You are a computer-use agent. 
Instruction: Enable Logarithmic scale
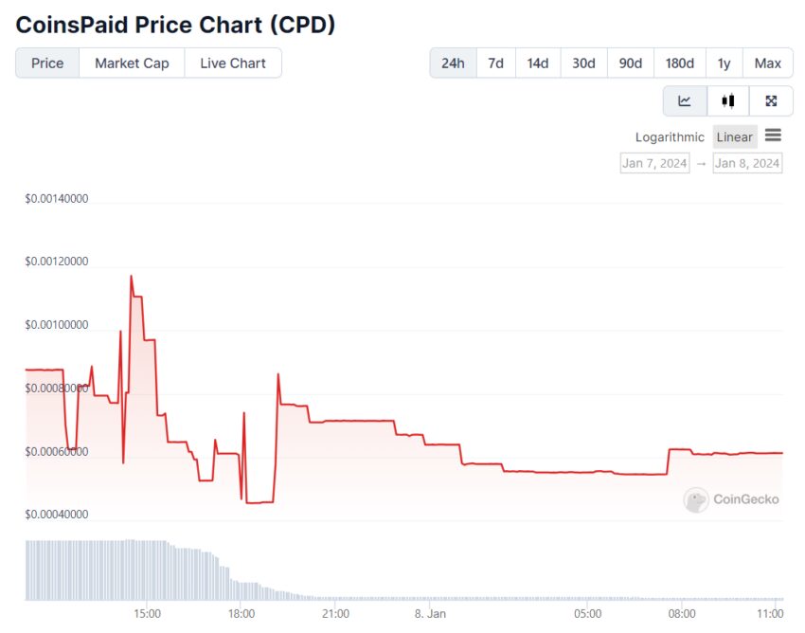670,137
